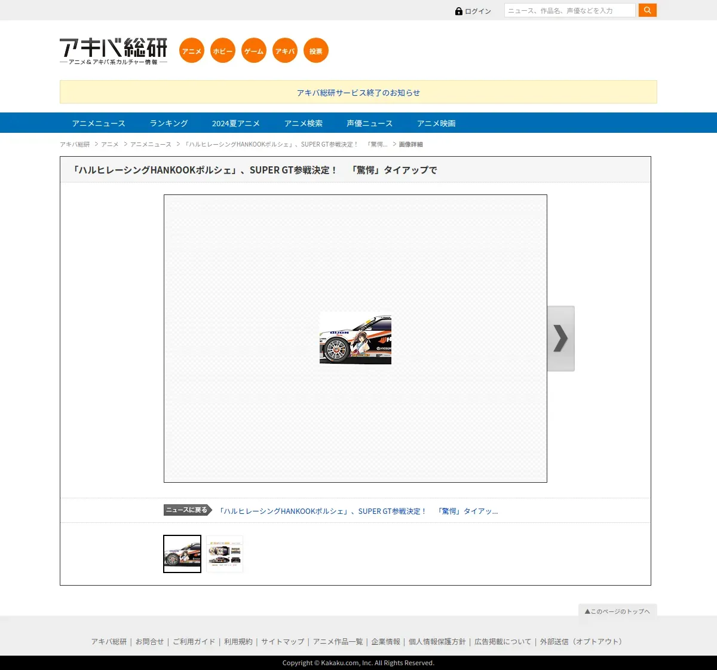Open footer 利用規約 link
The height and width of the screenshot is (670, 717).
tap(238, 641)
